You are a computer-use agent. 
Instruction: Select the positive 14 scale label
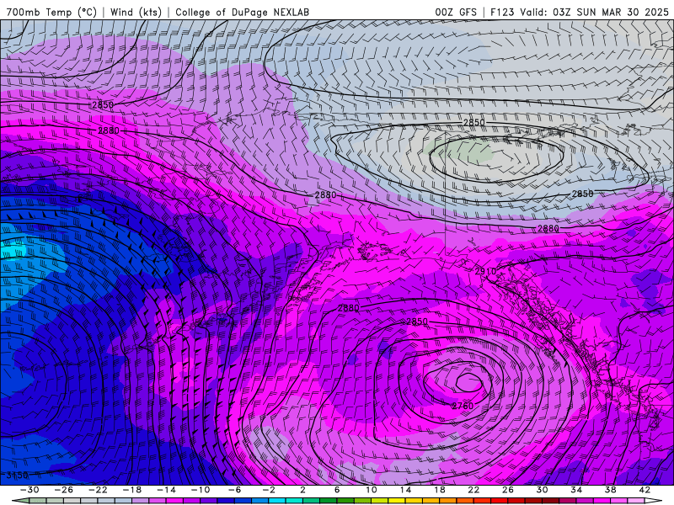[405, 490]
